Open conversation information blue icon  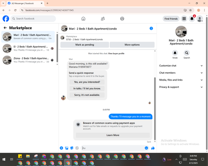(151, 28)
